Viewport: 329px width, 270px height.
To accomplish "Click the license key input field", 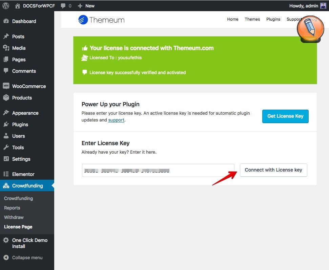I will (158, 170).
